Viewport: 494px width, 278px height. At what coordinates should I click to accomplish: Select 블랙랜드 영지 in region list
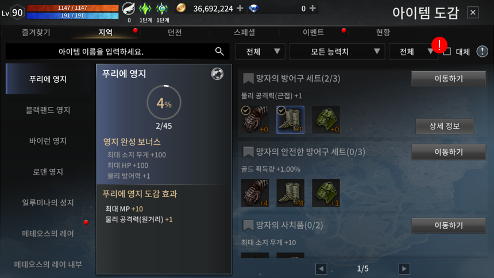pos(48,110)
